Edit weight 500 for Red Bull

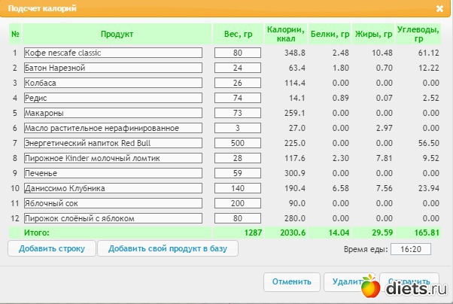[238, 143]
